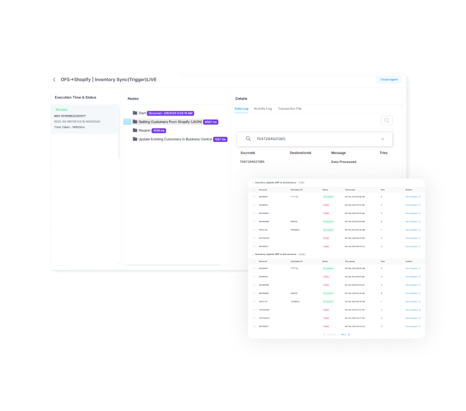This screenshot has height=411, width=466.
Task: Click the Tries column header
Action: (x=383, y=153)
